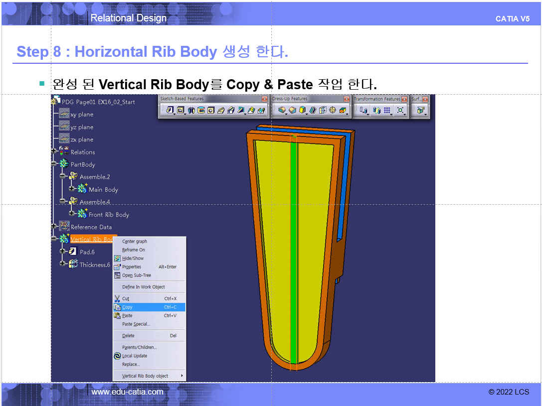Click the Scaling tool in Transformation Features
Screen dimensions: 542x406
pyautogui.click(x=400, y=110)
